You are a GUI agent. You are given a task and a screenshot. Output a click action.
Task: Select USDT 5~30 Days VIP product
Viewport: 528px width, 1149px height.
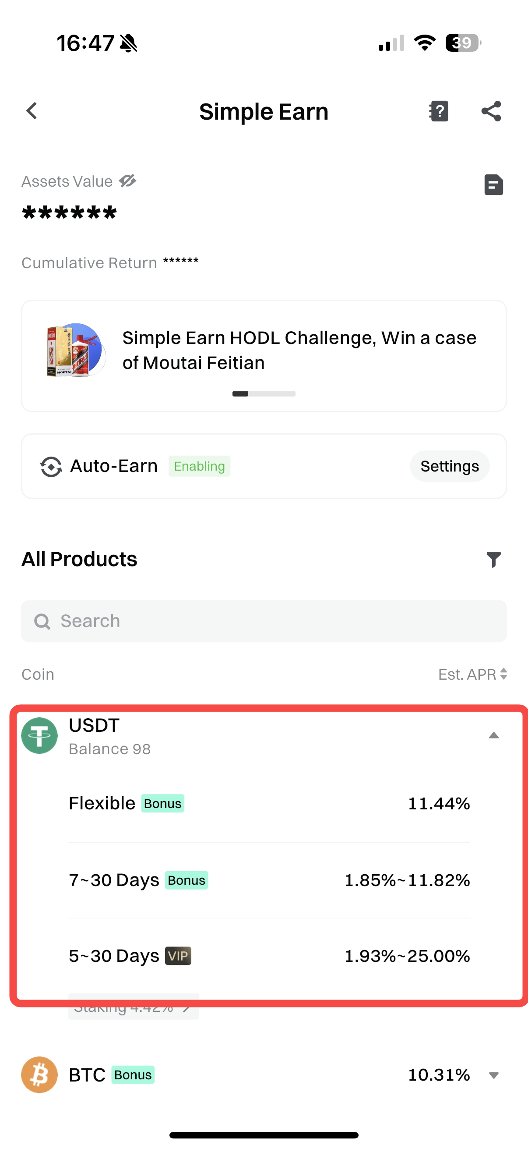pyautogui.click(x=269, y=956)
